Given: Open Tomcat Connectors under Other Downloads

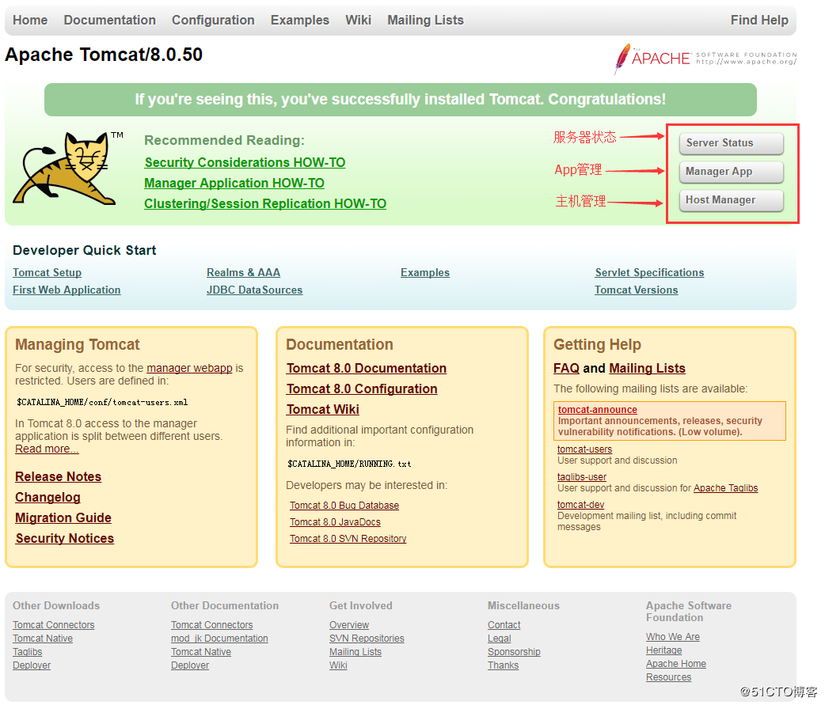Looking at the screenshot, I should tap(54, 624).
